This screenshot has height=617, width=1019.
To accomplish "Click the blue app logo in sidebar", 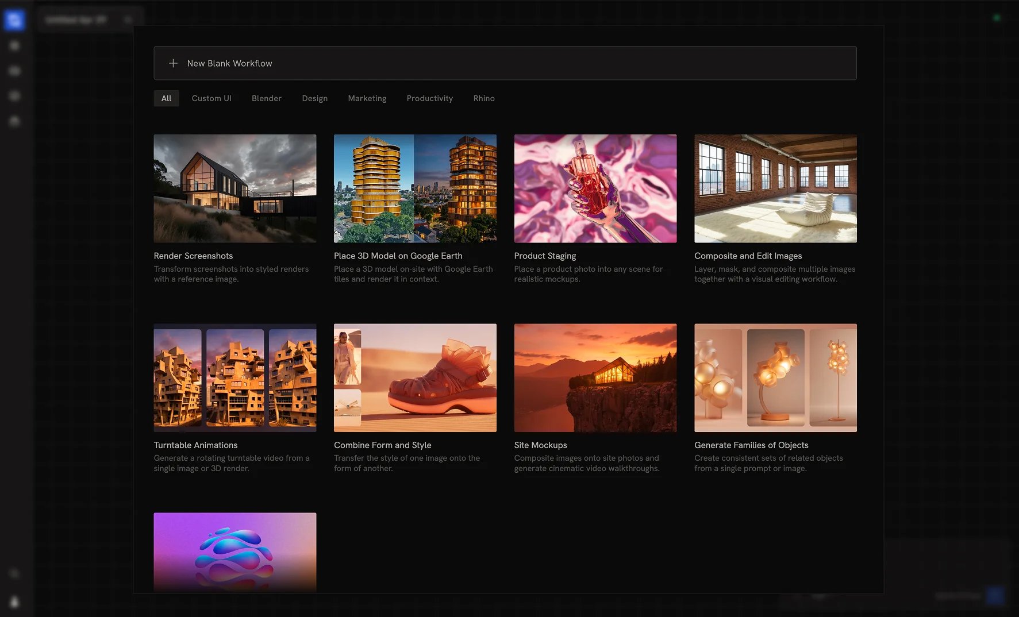I will pyautogui.click(x=14, y=20).
